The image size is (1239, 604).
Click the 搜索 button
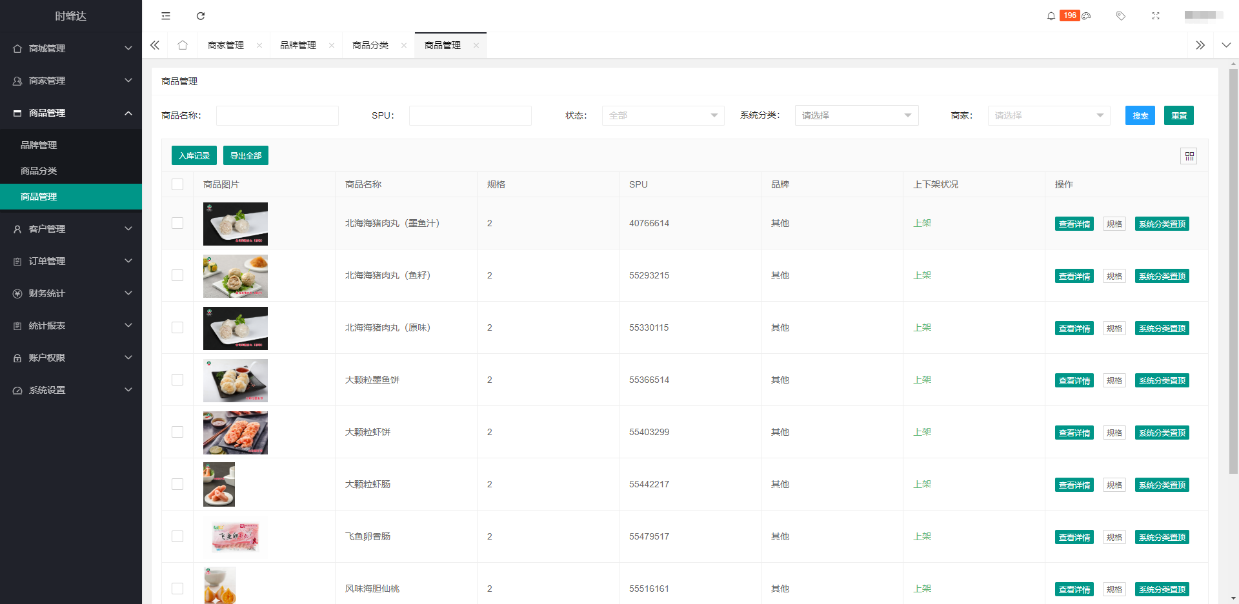(1140, 115)
